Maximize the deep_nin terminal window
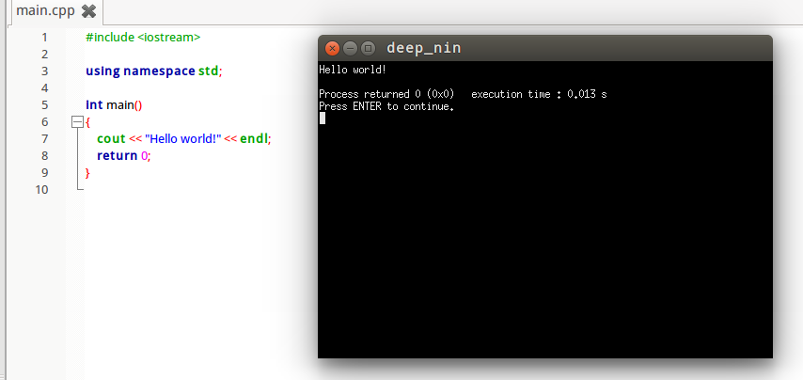Viewport: 803px width, 380px height. 368,49
